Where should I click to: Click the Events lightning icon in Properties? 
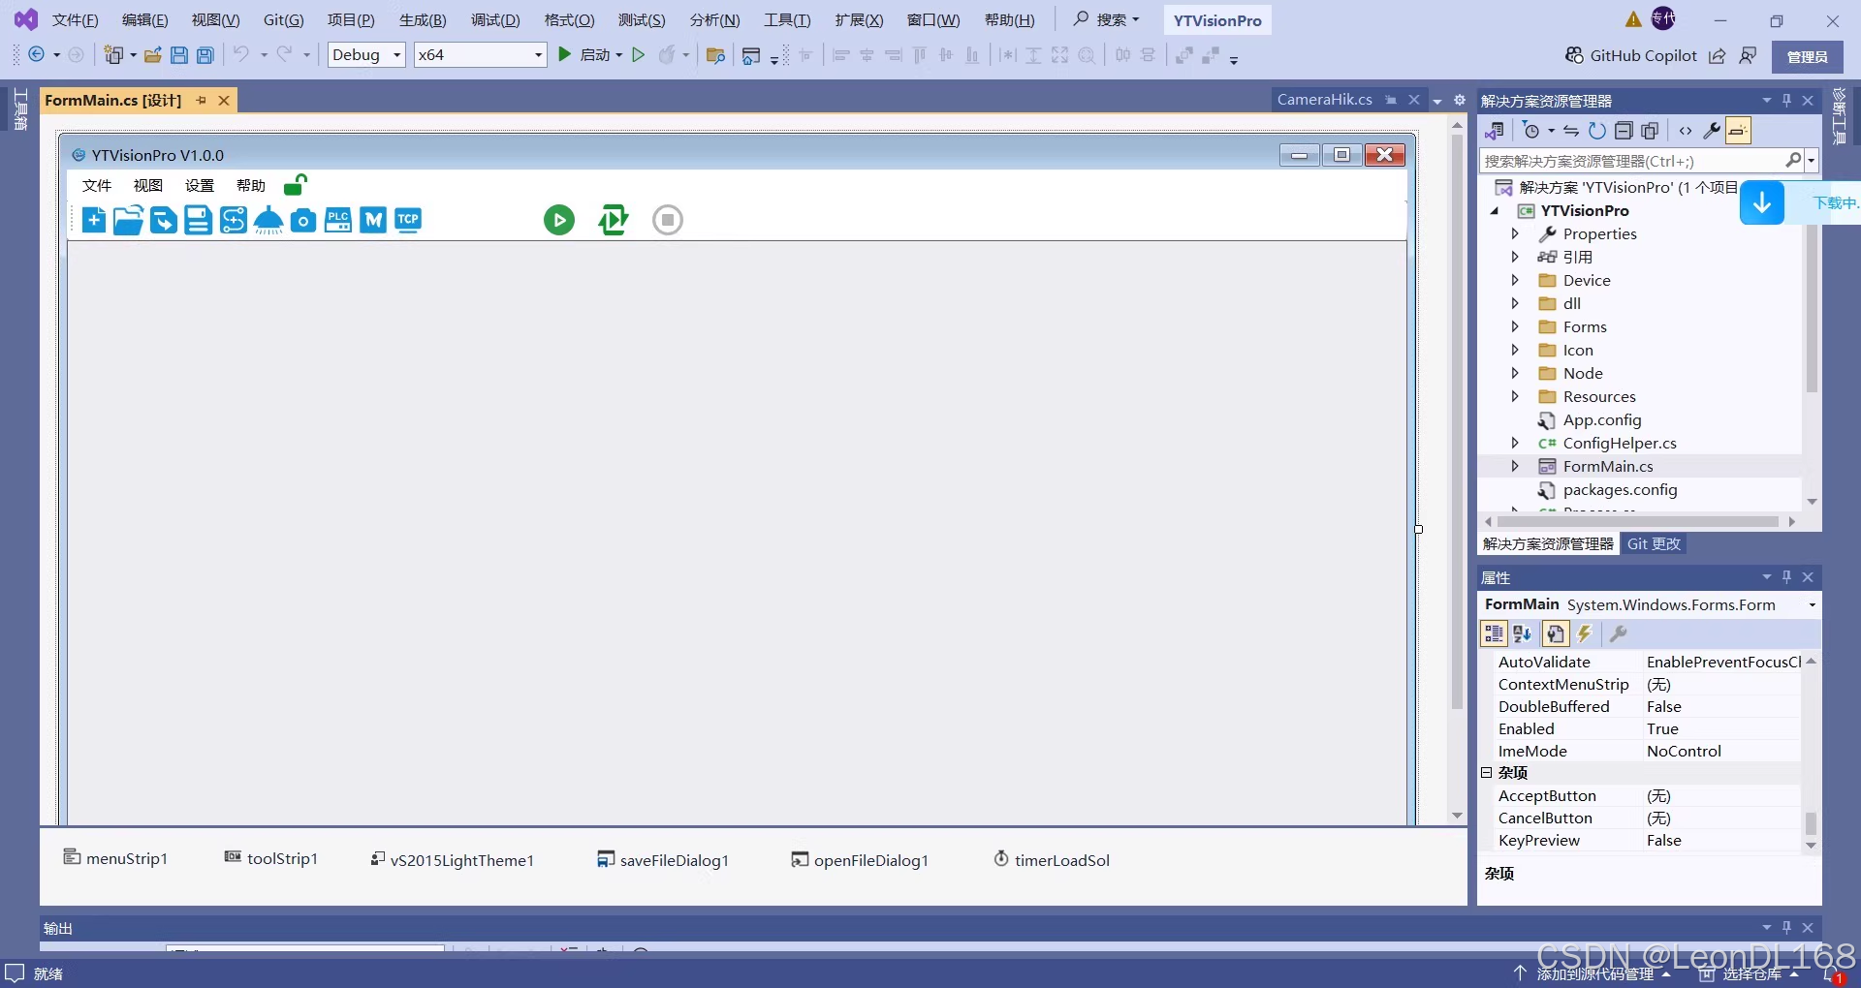pos(1585,633)
